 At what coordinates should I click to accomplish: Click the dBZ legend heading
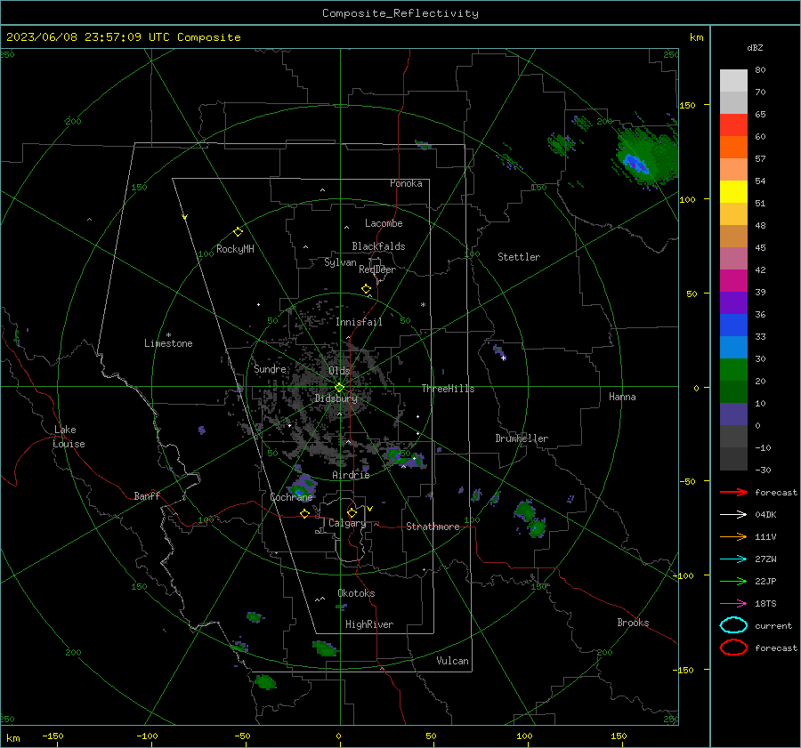pyautogui.click(x=755, y=47)
